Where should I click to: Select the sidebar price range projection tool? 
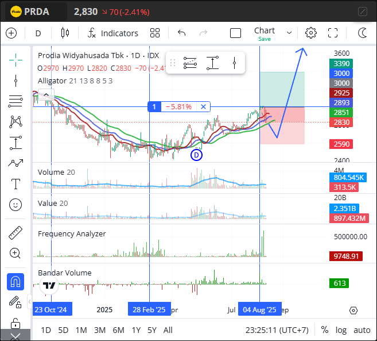15,143
